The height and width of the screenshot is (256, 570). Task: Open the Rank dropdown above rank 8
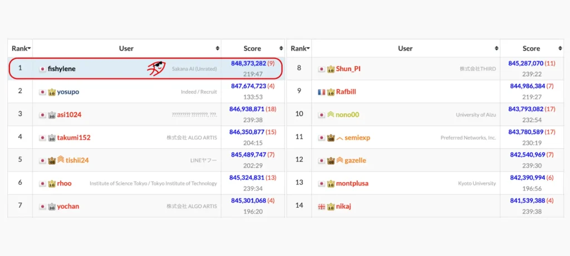(x=301, y=48)
